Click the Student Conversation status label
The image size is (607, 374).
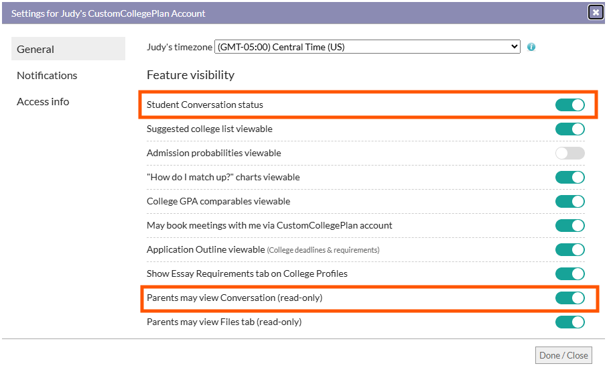click(205, 105)
